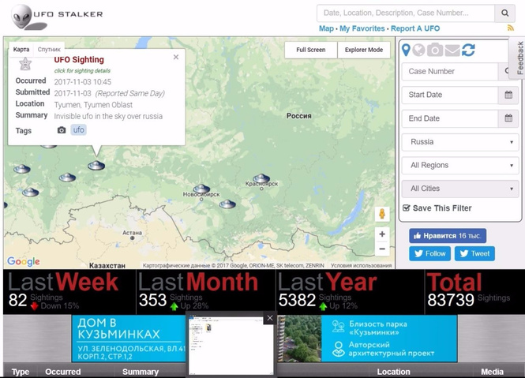Screen dimensions: 525x378
Task: Open the RSS feed icon
Action: point(511,28)
